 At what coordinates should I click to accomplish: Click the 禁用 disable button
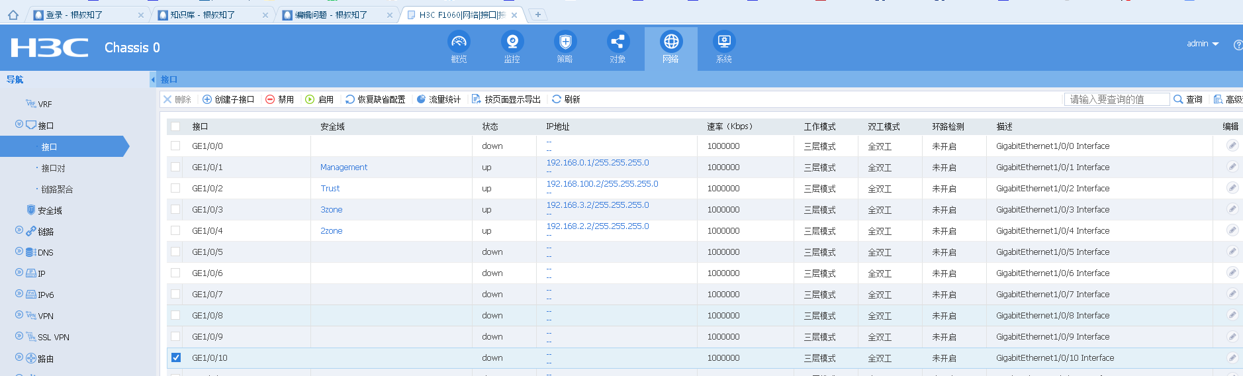pyautogui.click(x=279, y=99)
